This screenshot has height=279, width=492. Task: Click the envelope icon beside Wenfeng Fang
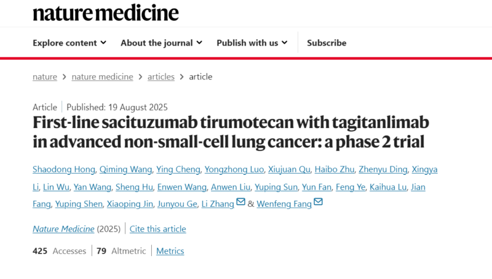point(318,201)
